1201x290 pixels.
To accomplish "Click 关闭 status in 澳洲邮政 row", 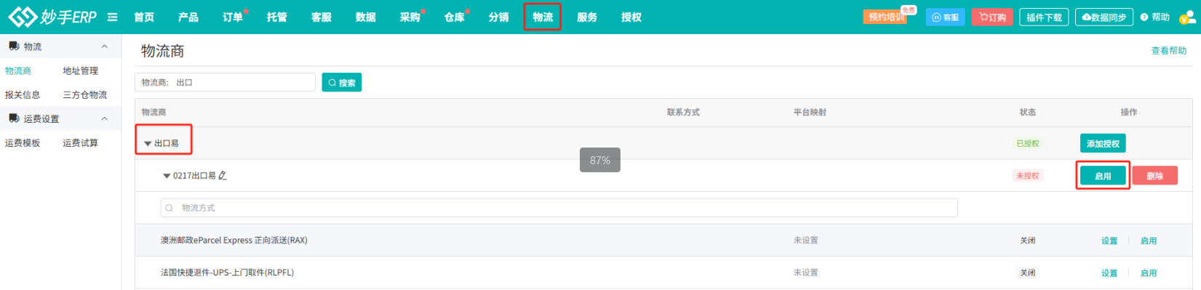I will click(1027, 241).
